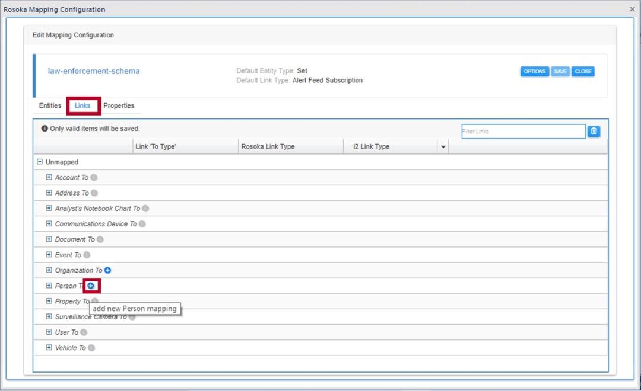The height and width of the screenshot is (391, 641).
Task: Click the gray icon next to Vehicle To
Action: tap(91, 348)
